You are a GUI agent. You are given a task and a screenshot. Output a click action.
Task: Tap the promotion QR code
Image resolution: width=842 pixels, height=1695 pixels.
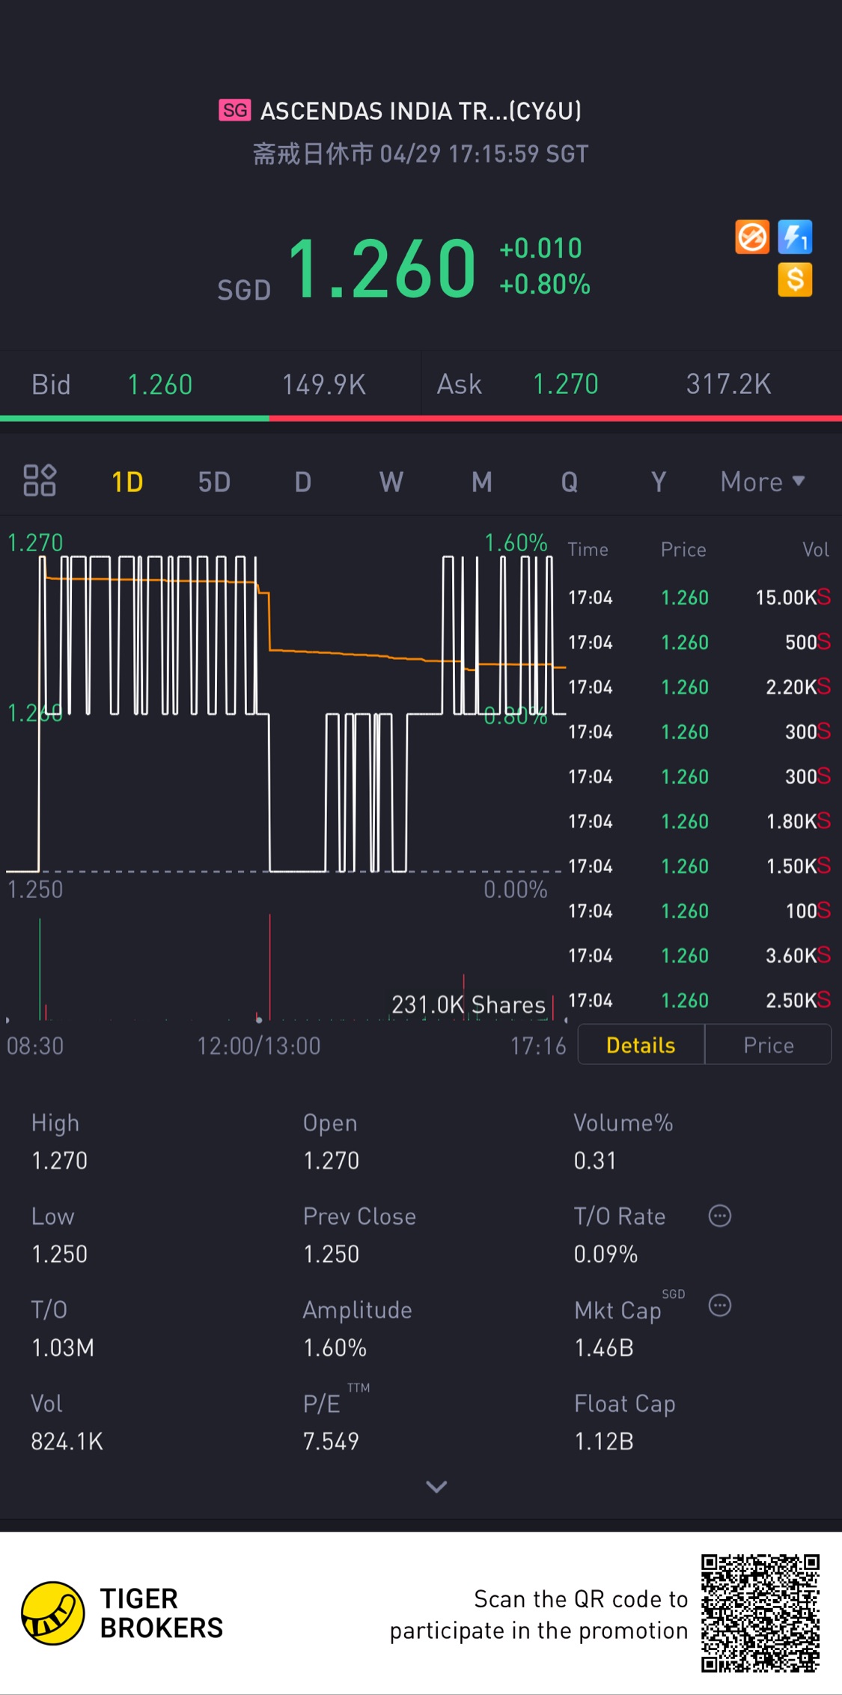pyautogui.click(x=760, y=1613)
